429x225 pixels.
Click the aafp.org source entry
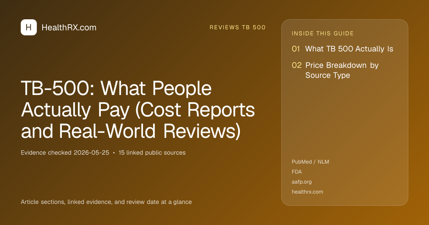tap(302, 182)
